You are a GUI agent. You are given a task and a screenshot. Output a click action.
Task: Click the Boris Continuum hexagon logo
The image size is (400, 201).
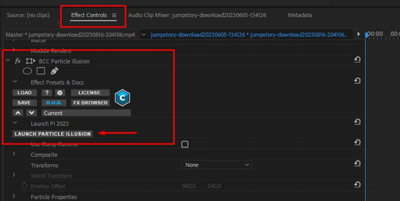coord(122,98)
